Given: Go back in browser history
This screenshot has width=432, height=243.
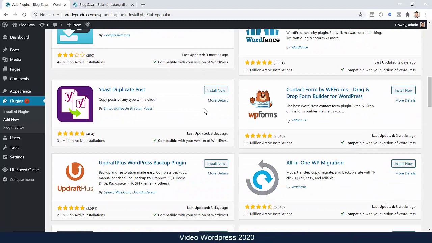Looking at the screenshot, I should point(6,15).
